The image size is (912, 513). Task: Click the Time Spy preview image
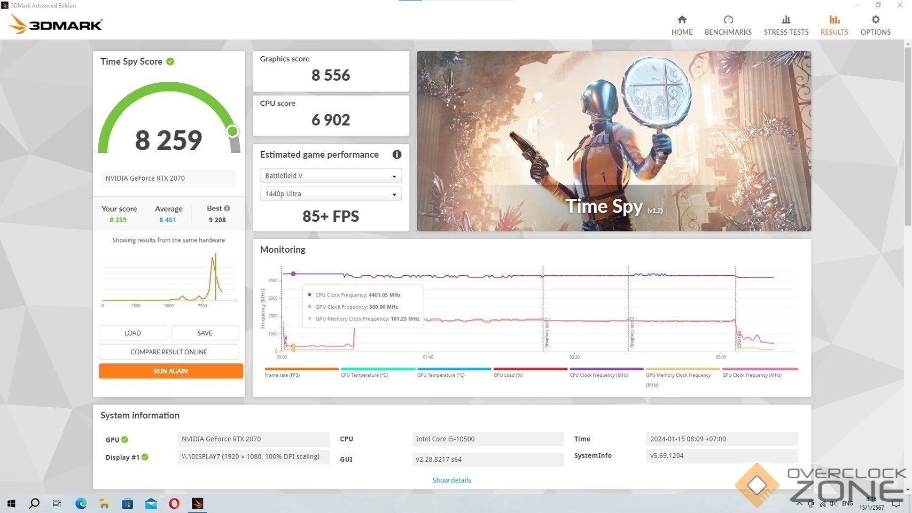613,141
